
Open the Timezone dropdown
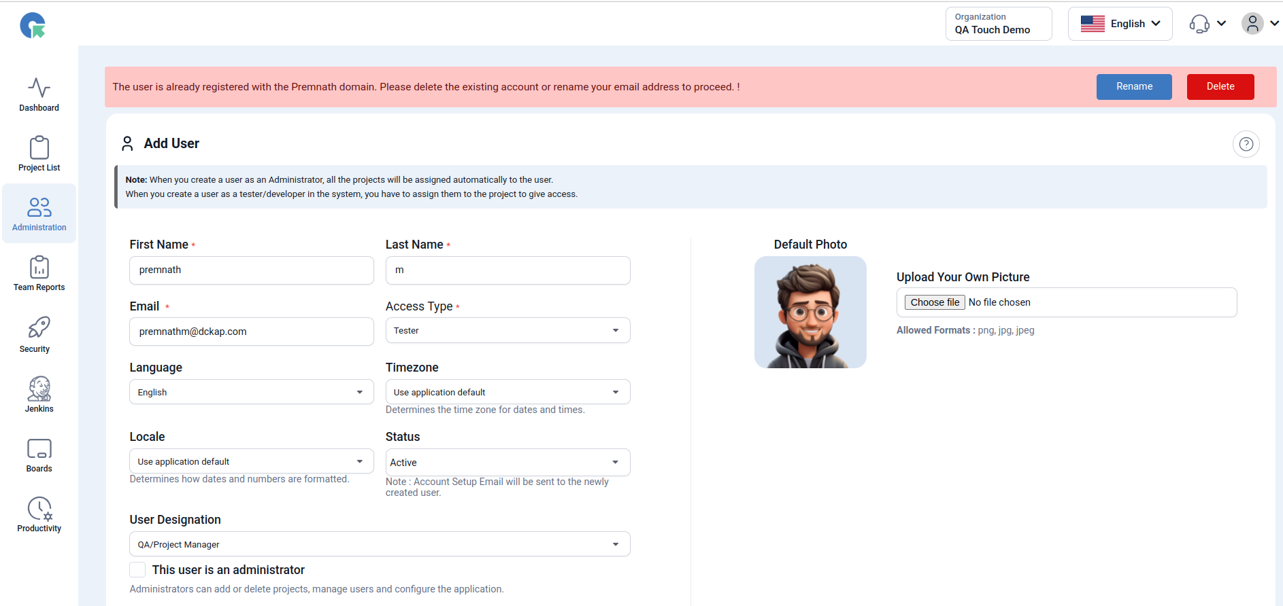pos(507,392)
